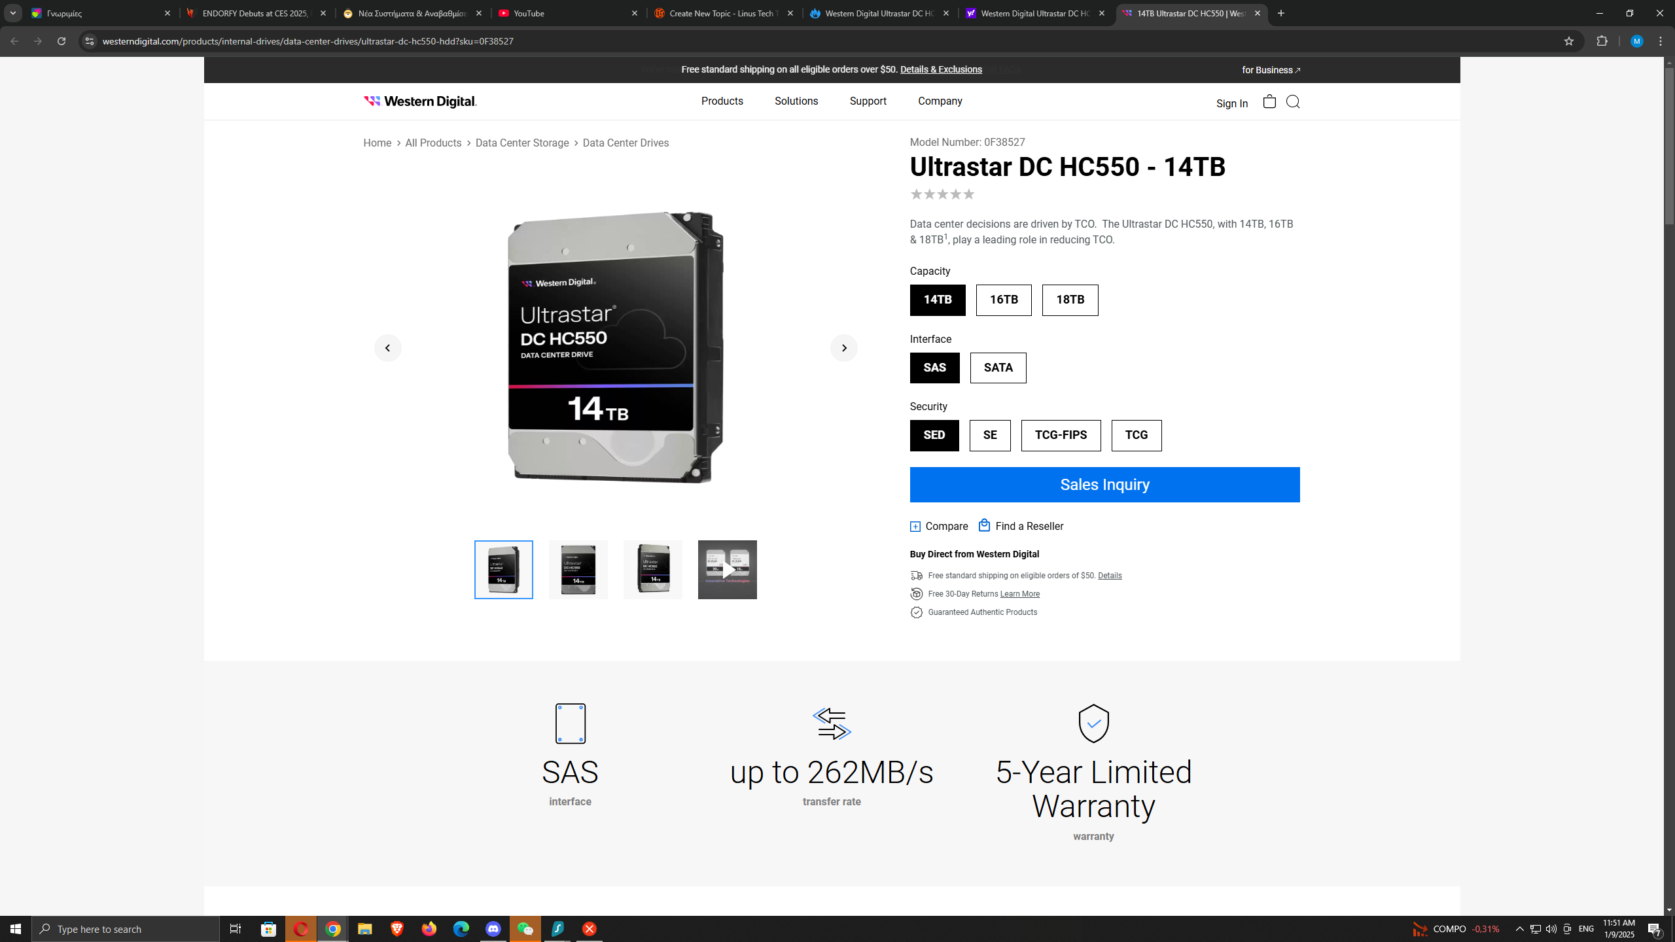
Task: Open Company menu
Action: tap(940, 101)
